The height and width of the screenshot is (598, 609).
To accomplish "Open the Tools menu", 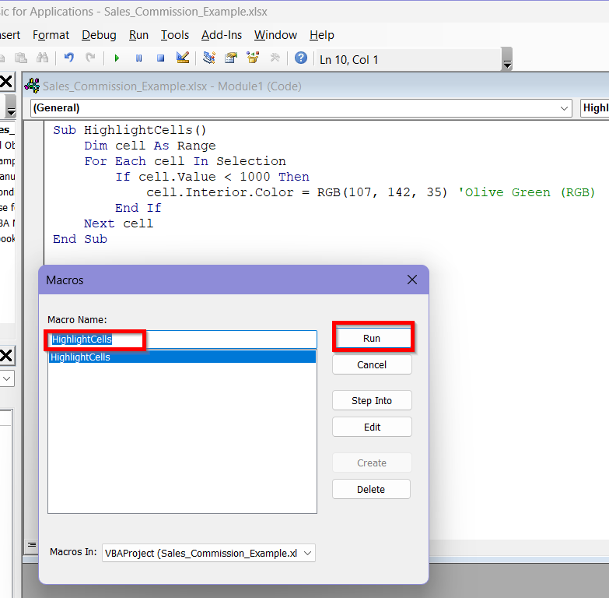I will [x=175, y=35].
